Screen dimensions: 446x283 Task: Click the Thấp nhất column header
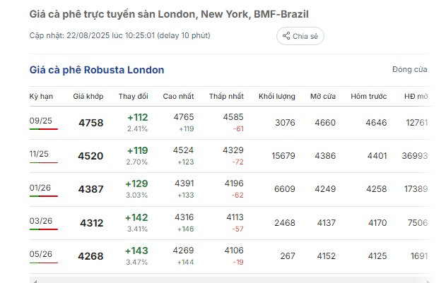click(x=225, y=96)
